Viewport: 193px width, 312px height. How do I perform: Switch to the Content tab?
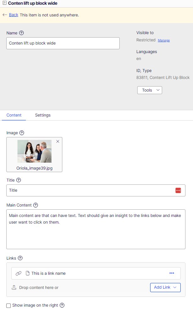14,115
